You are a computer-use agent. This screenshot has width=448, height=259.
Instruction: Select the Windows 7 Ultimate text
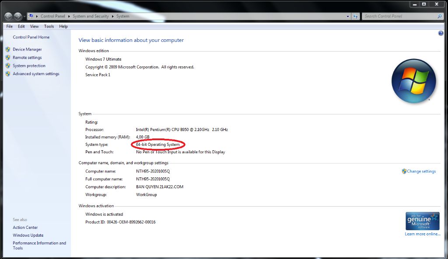(x=103, y=59)
